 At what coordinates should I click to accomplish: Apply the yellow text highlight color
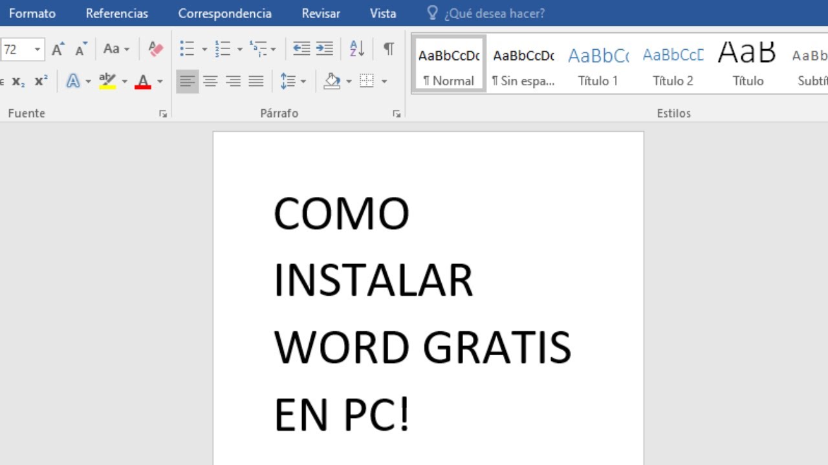pyautogui.click(x=107, y=81)
